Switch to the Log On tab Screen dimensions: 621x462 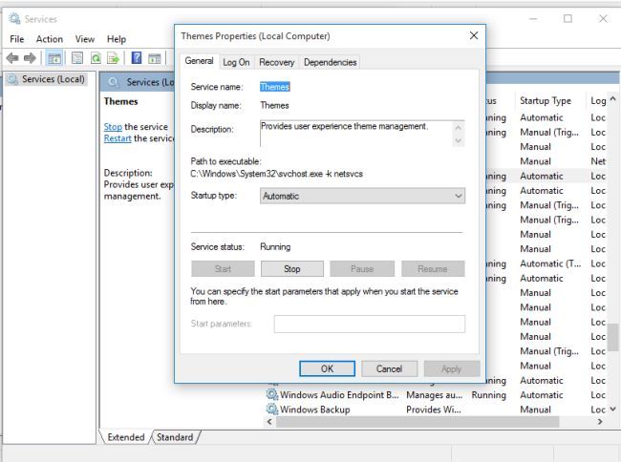(x=236, y=62)
